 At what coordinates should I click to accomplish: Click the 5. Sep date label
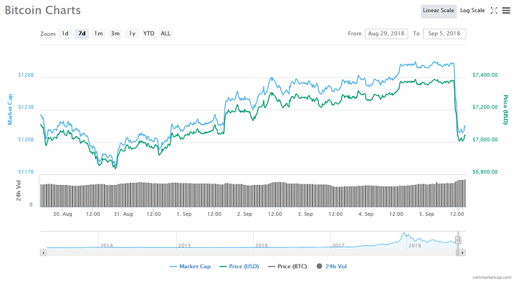pyautogui.click(x=426, y=214)
